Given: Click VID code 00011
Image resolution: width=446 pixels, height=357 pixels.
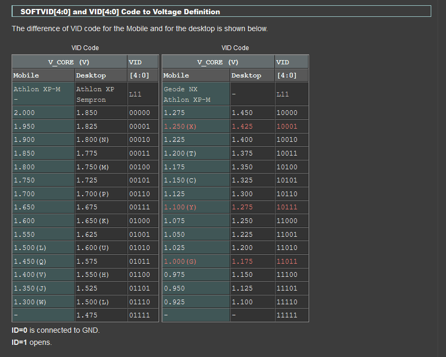Looking at the screenshot, I should point(140,153).
